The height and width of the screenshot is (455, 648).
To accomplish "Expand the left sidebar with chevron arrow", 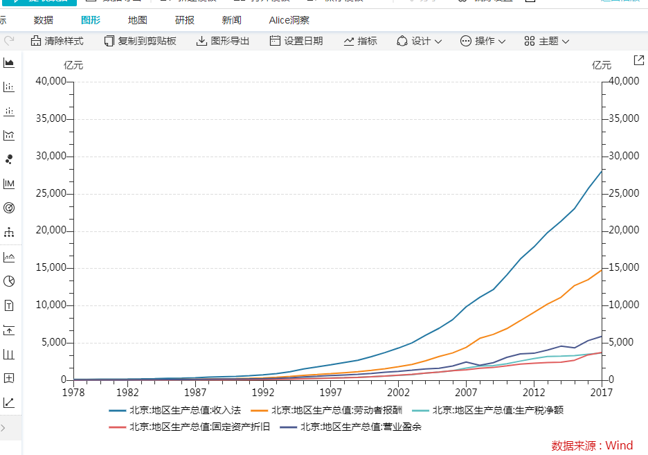I will [x=3, y=428].
